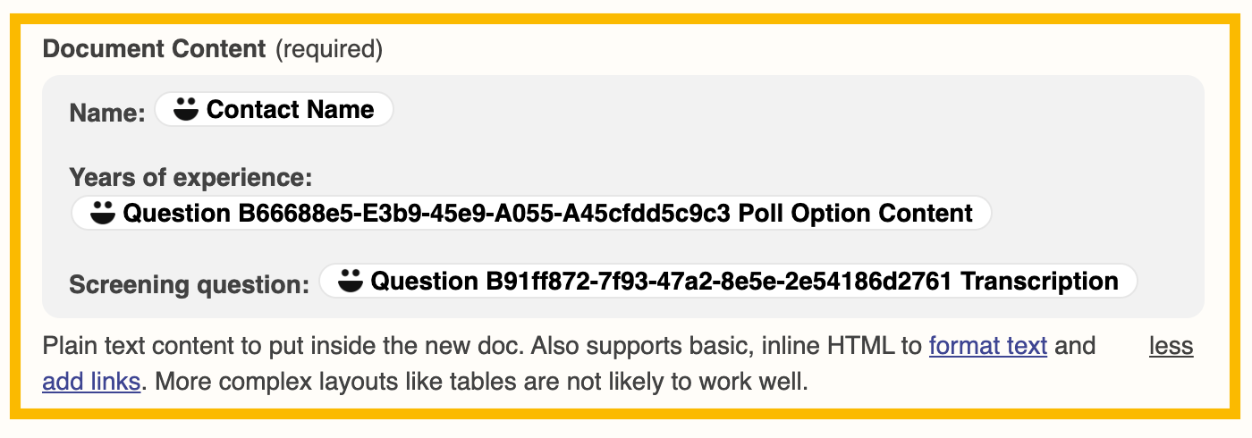Select the Question B66688e5 Poll Option Content pill
The width and height of the screenshot is (1252, 438).
[531, 213]
